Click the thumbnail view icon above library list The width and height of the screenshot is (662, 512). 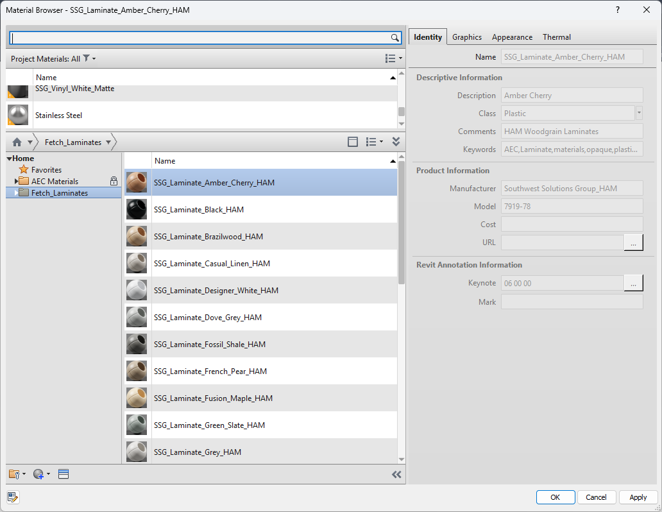[x=353, y=141]
